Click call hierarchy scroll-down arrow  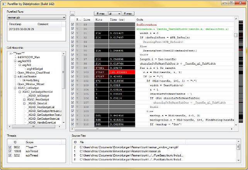pyautogui.click(x=64, y=122)
